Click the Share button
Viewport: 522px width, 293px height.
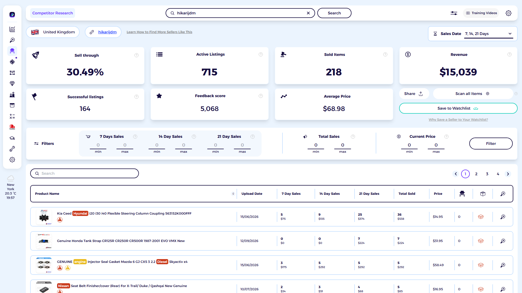point(414,94)
